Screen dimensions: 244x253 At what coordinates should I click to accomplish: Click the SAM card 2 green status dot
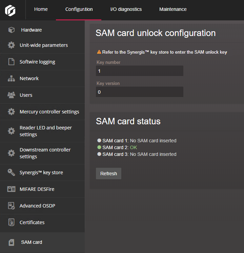[x=99, y=147]
